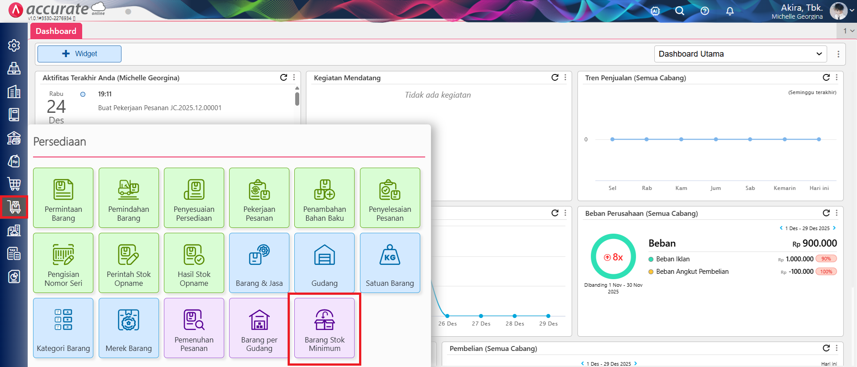Open the tab count dropdown

848,31
